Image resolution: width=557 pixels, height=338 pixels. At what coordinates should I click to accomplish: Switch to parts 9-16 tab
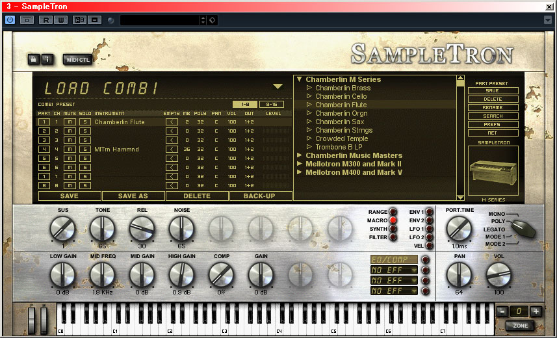(x=272, y=104)
